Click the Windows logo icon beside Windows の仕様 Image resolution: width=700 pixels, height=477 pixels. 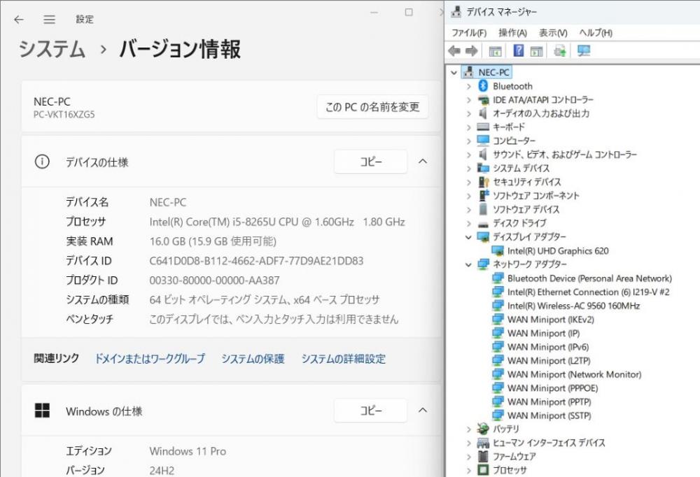pos(43,411)
